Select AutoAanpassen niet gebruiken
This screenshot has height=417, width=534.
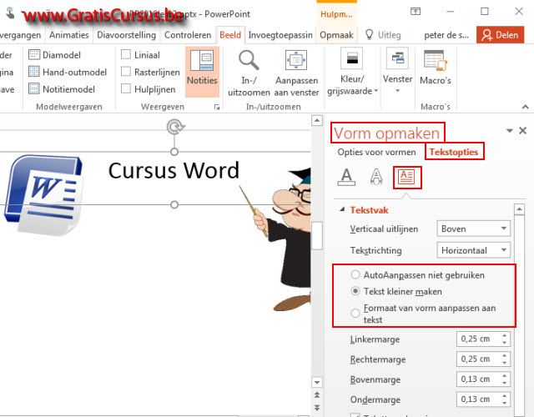[x=355, y=274]
